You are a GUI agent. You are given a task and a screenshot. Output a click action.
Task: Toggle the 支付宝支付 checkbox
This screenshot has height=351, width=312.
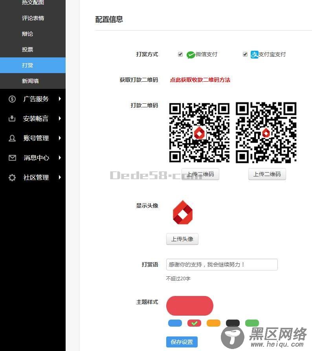pyautogui.click(x=245, y=54)
